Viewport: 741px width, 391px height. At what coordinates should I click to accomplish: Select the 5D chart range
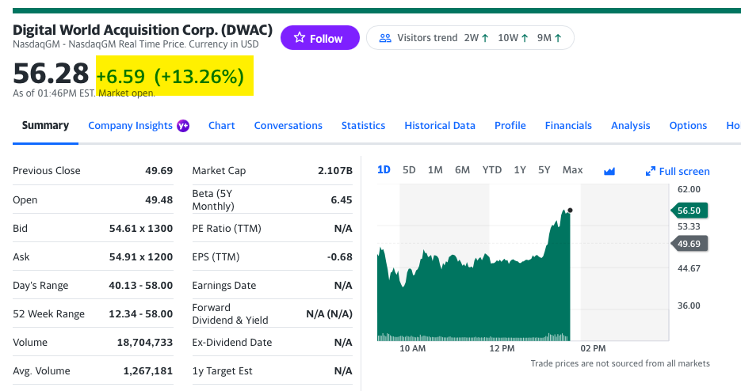[x=409, y=170]
